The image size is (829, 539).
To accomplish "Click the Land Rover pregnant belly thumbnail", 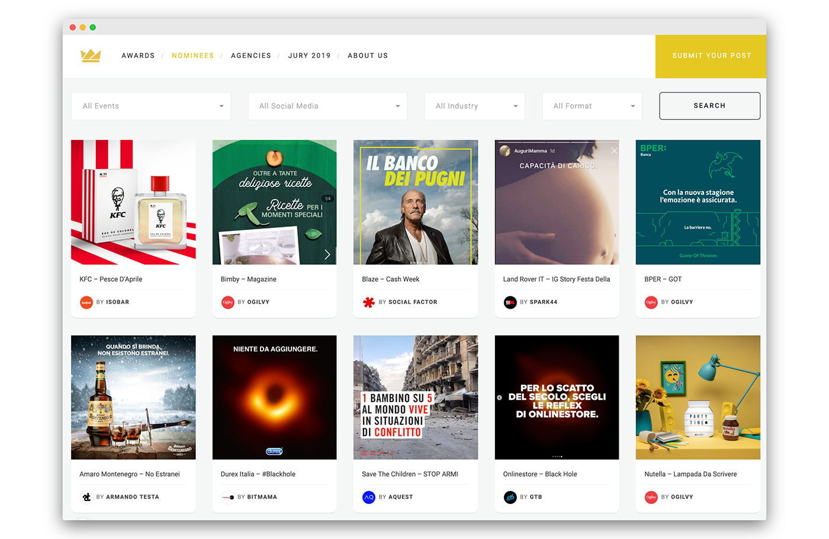I will [557, 202].
